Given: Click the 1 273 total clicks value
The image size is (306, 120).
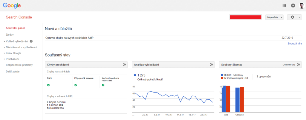Looking at the screenshot, I should pos(141,75).
